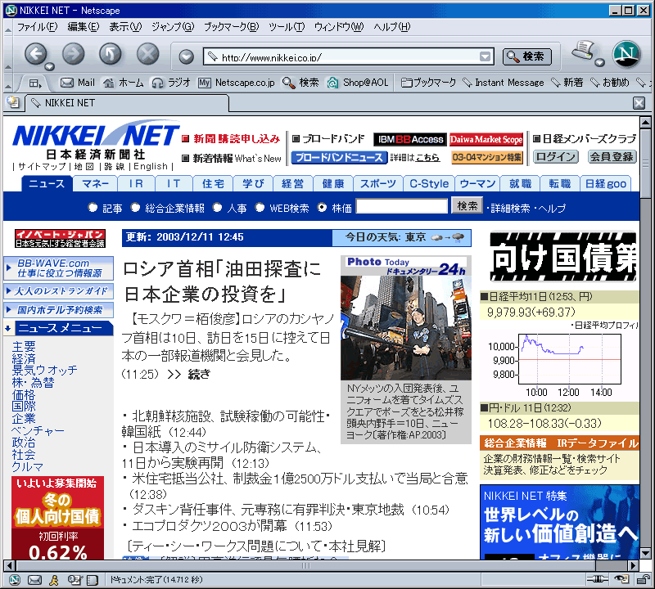This screenshot has width=655, height=589.
Task: Open Mail from the status bar envelope icon
Action: pos(34,579)
